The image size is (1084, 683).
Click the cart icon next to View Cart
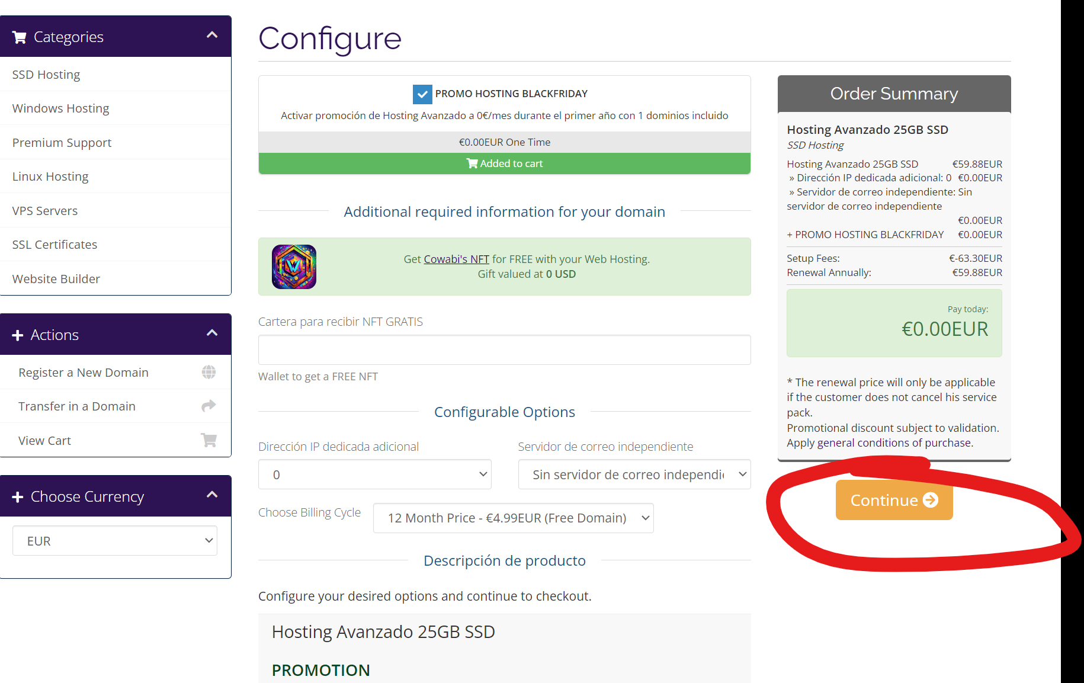(x=209, y=440)
